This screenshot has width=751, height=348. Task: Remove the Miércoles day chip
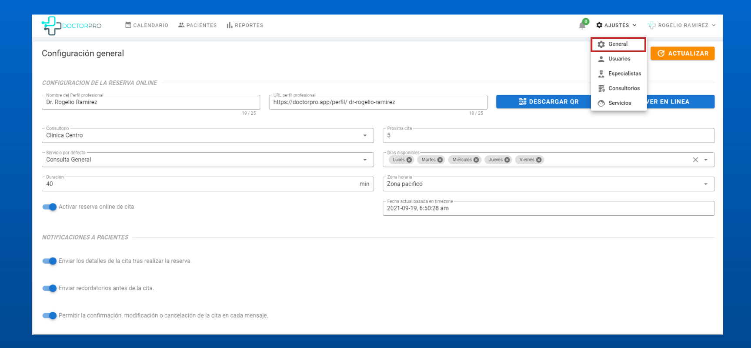[476, 160]
